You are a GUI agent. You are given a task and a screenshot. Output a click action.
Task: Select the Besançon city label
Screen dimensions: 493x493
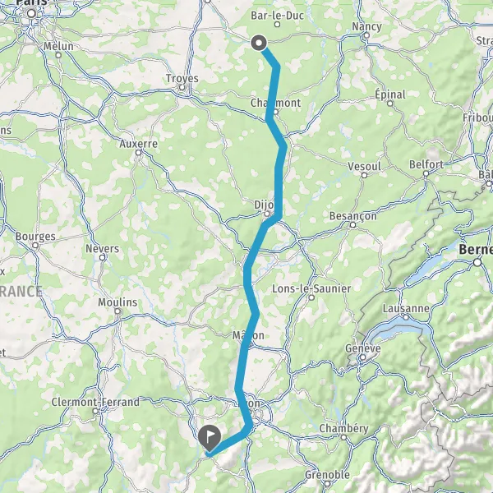tap(352, 216)
